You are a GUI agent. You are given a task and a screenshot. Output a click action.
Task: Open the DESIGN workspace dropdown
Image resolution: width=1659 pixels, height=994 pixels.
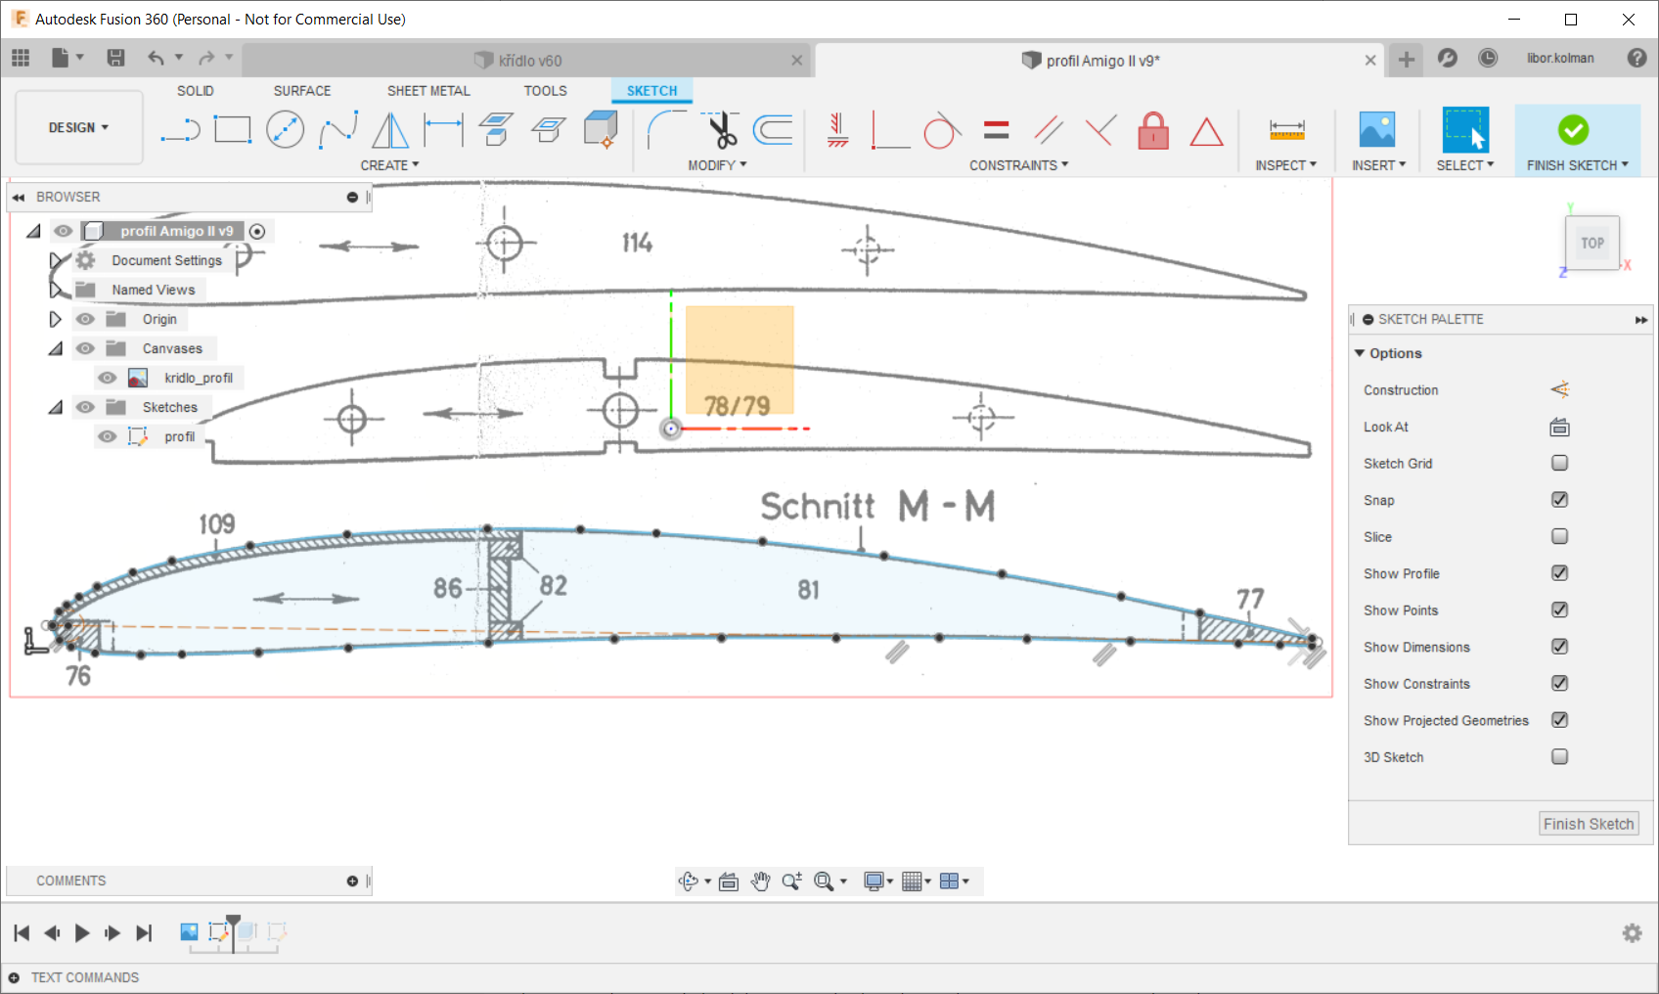tap(79, 128)
